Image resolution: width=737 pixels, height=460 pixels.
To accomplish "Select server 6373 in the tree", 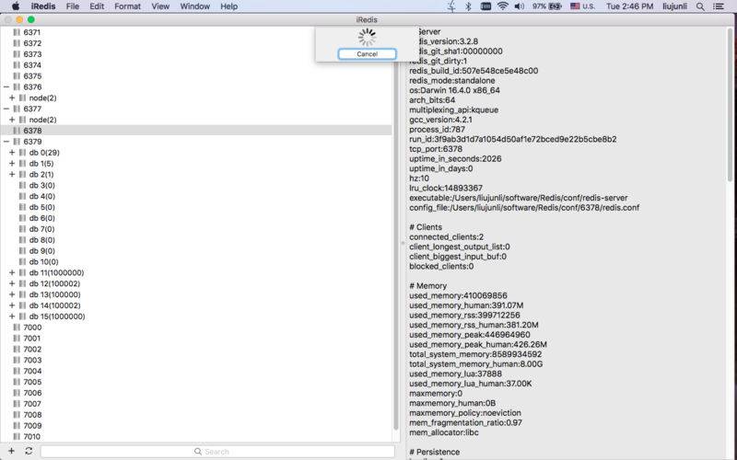I will coord(32,54).
